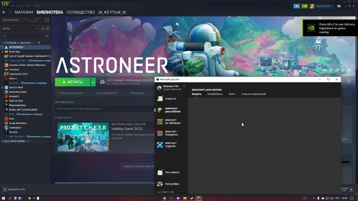Image resolution: width=358 pixels, height=201 pixels.
Task: Switch to the Installations tab in launcher
Action: coord(215,94)
